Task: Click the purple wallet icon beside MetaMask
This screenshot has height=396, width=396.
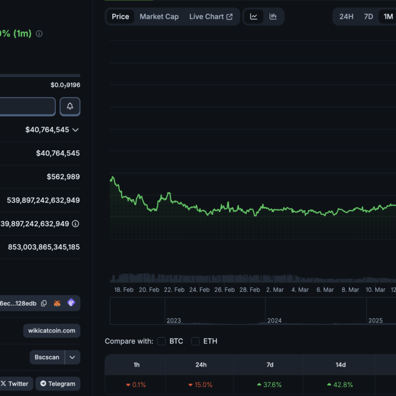Action: pos(71,303)
